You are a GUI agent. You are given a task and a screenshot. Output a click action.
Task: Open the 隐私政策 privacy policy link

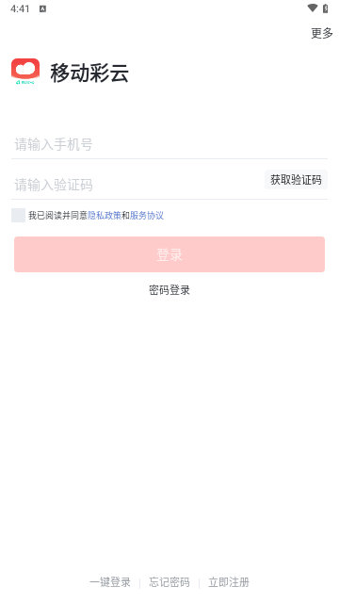coord(105,216)
